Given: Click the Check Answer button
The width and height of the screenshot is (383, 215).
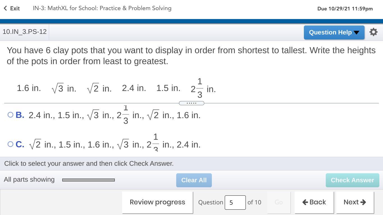Looking at the screenshot, I should tap(352, 180).
